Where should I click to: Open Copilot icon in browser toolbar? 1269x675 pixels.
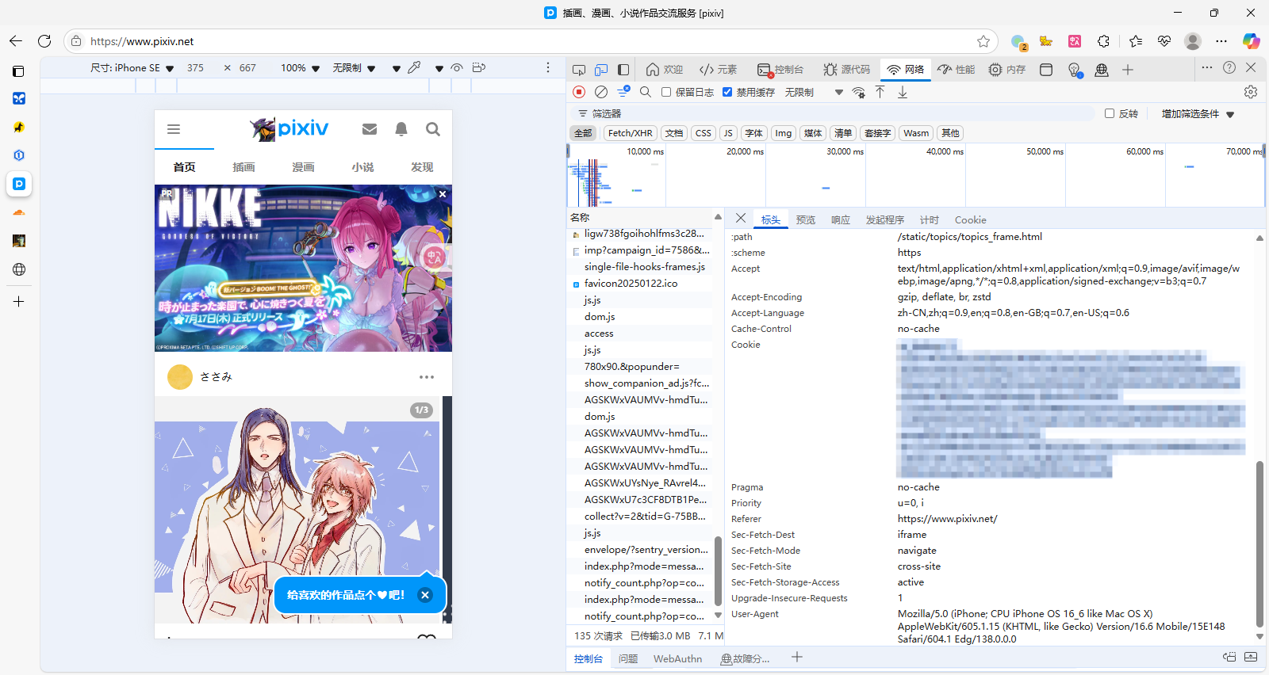(1251, 41)
